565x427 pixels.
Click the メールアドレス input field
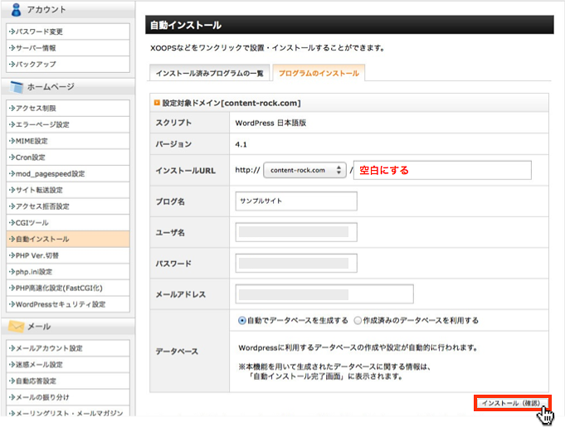click(324, 294)
